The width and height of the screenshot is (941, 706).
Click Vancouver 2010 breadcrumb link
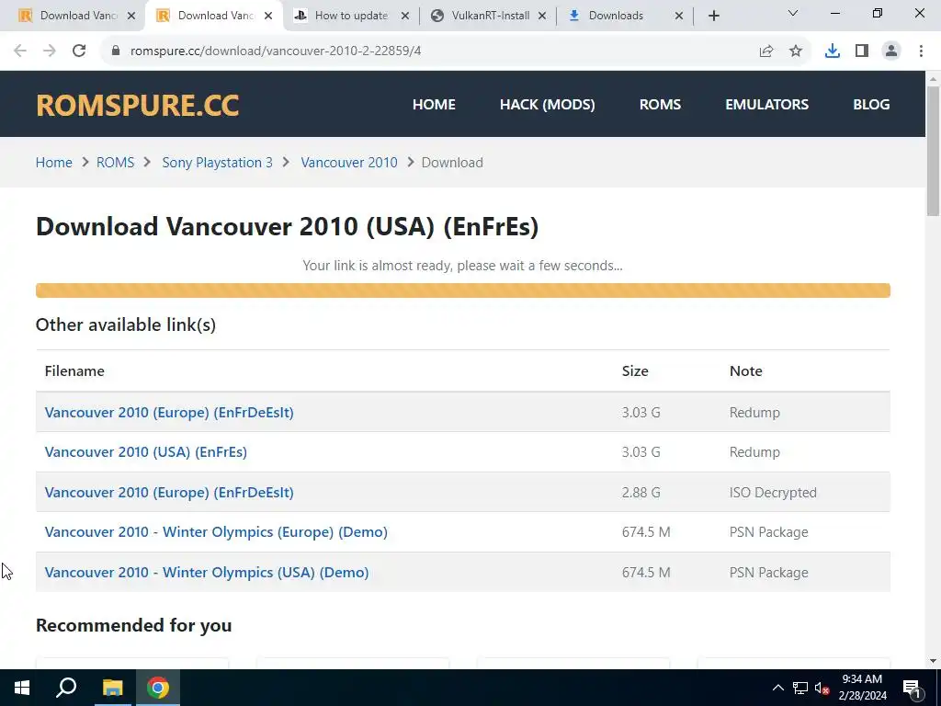349,163
